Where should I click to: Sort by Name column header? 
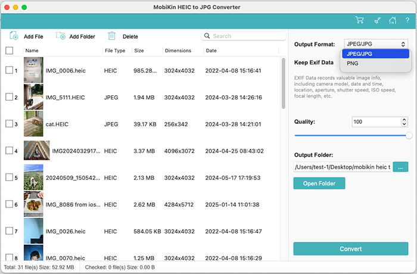[32, 51]
